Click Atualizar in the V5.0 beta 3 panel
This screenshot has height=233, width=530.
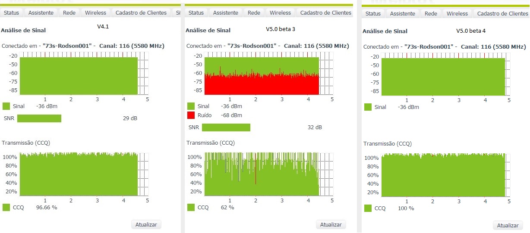pos(331,224)
